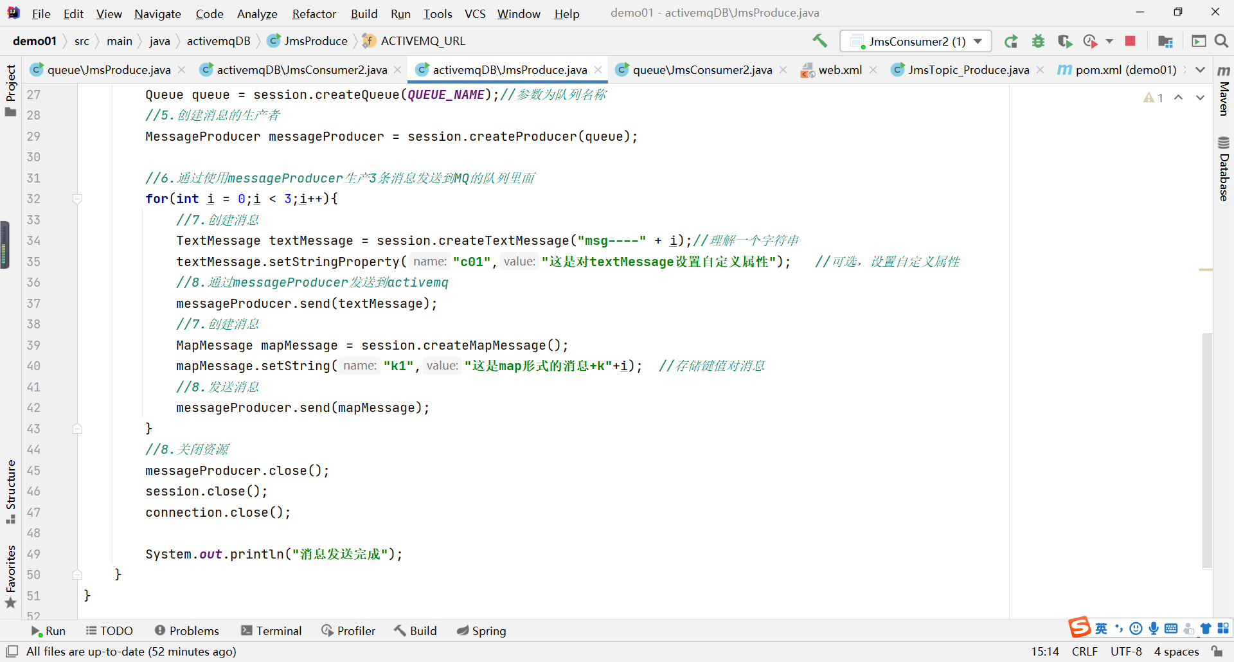This screenshot has height=662, width=1234.
Task: Go to previous highlighted error arrow
Action: click(x=1179, y=98)
